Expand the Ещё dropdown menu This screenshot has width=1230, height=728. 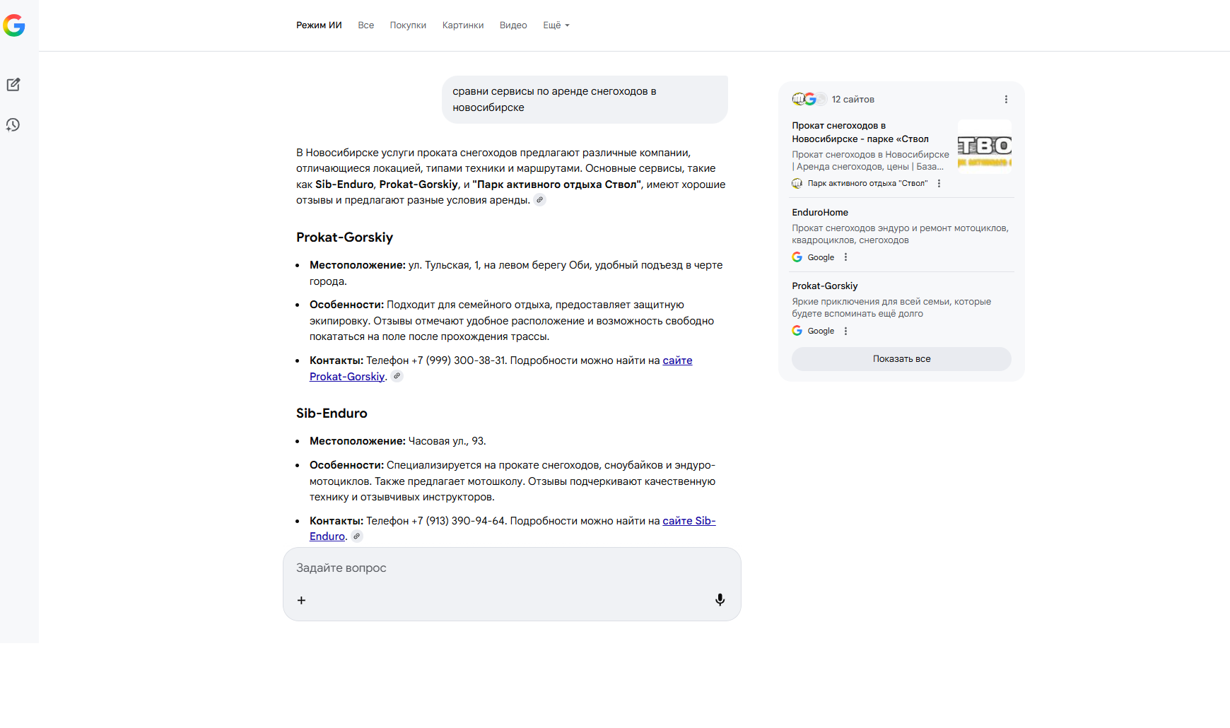tap(556, 25)
